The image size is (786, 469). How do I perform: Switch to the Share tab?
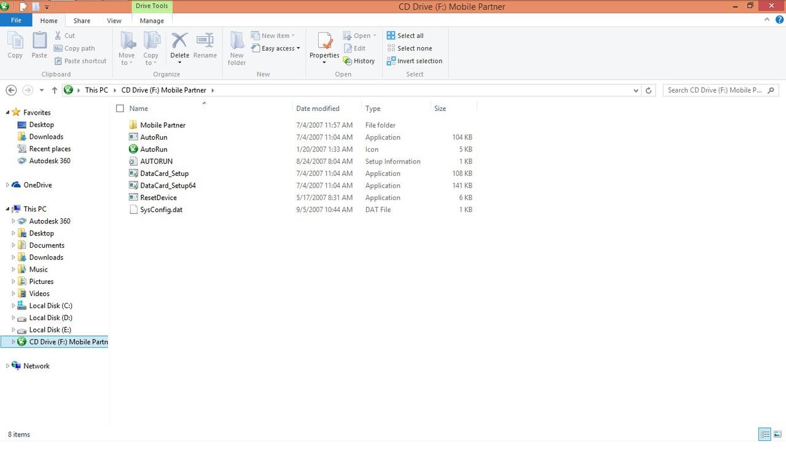coord(82,20)
